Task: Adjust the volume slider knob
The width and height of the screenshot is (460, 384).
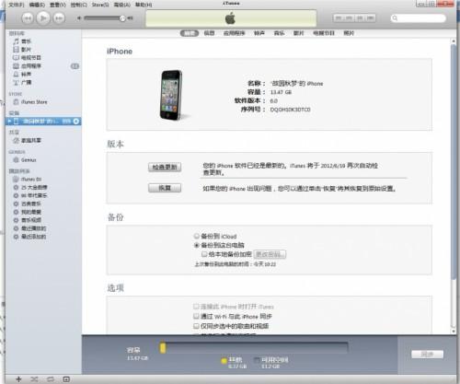Action: 122,18
